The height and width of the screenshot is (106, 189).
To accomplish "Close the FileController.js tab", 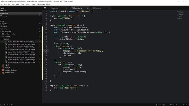I will point(88,8).
